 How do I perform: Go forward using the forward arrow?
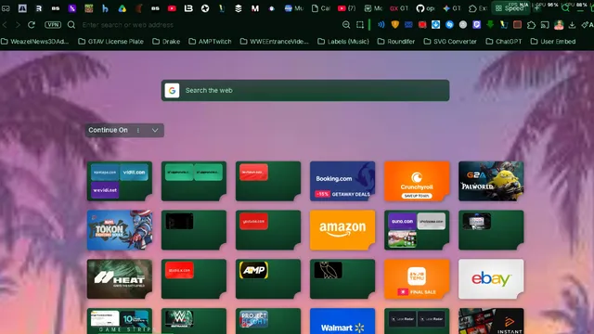click(x=18, y=25)
